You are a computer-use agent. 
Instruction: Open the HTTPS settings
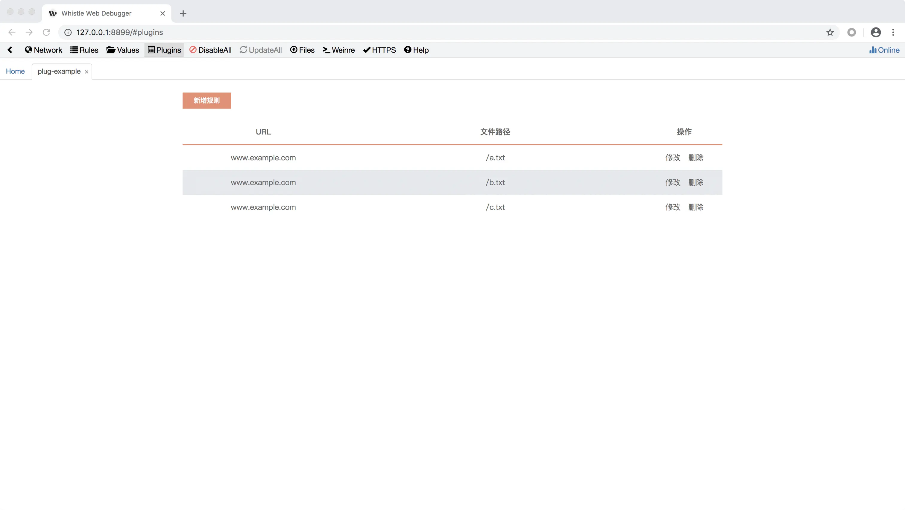379,50
